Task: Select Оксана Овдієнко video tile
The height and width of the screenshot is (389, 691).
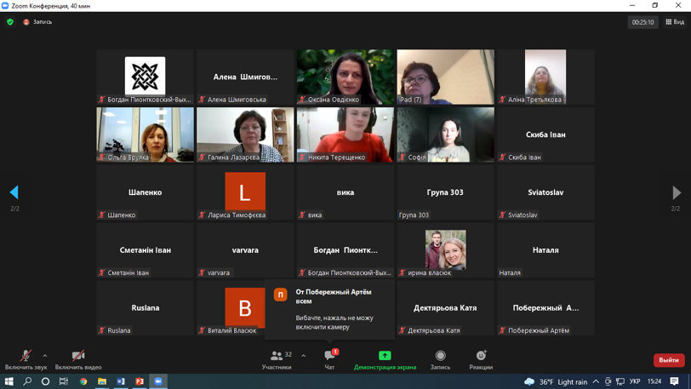Action: point(345,77)
